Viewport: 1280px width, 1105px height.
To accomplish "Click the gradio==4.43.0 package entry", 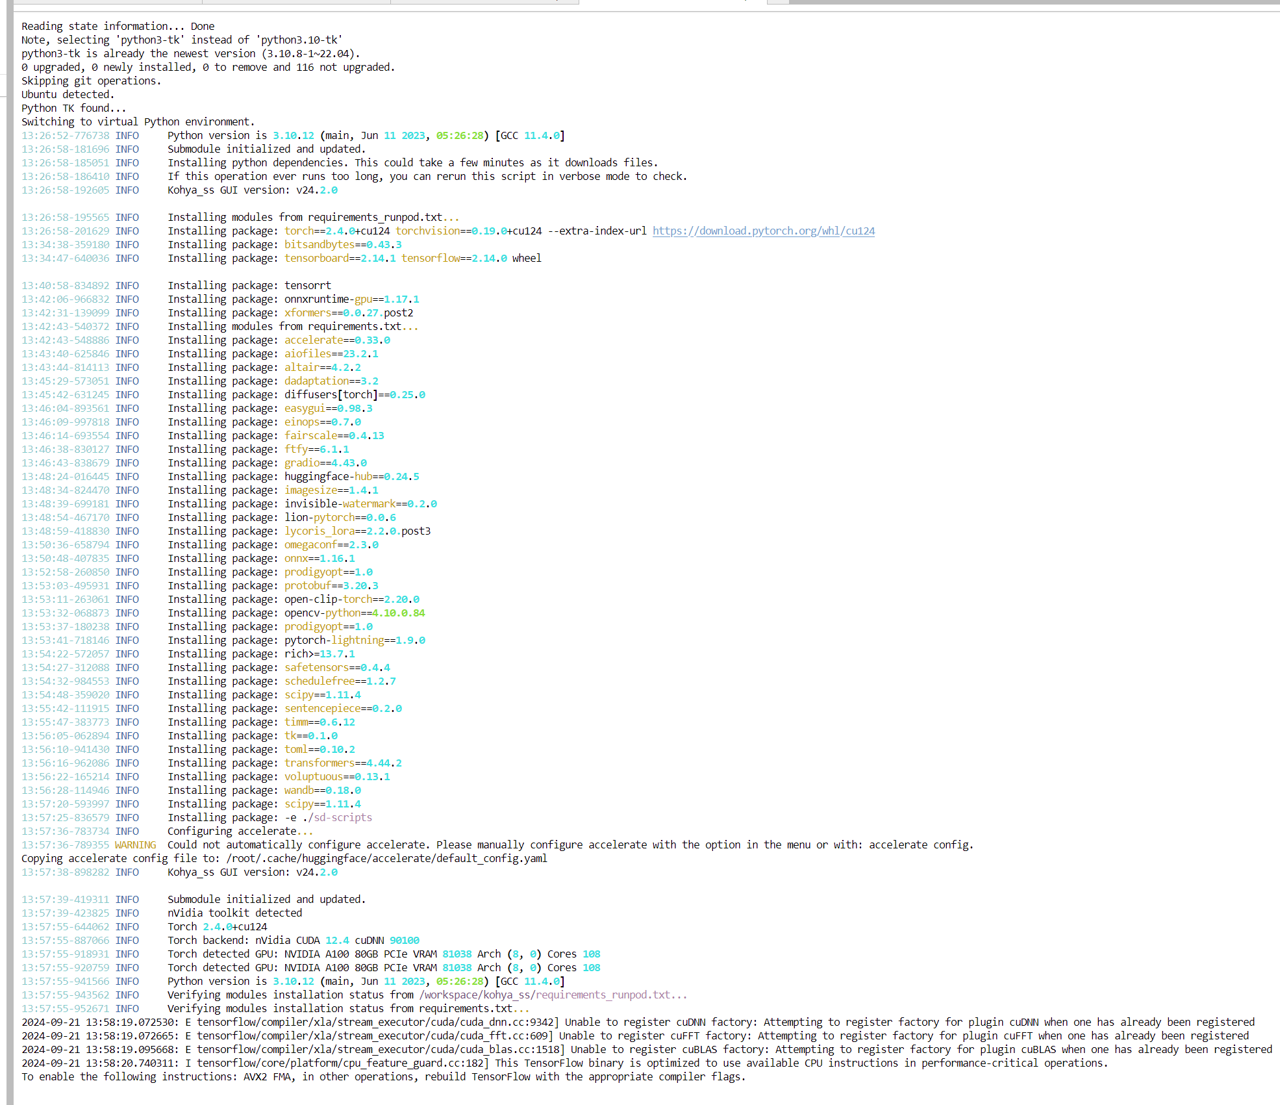I will [x=325, y=463].
